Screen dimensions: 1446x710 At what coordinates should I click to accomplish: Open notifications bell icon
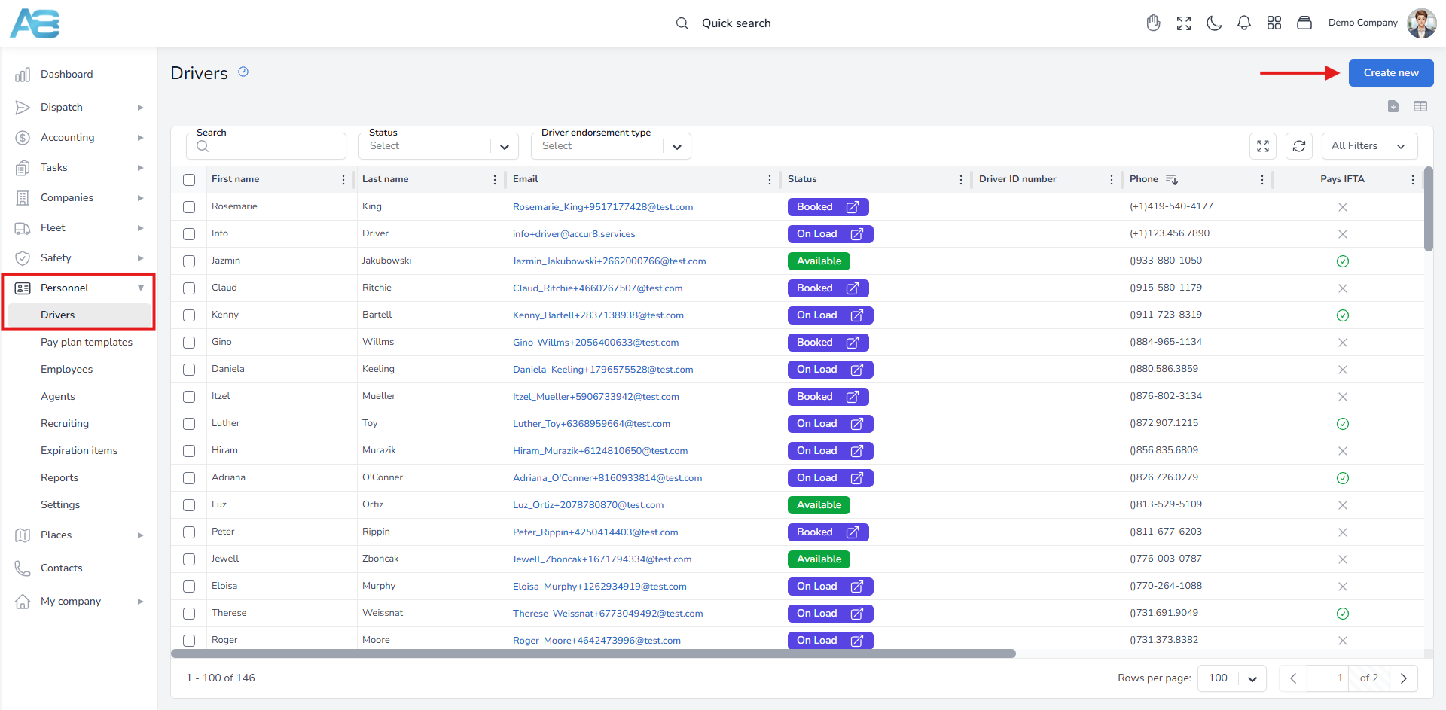pos(1243,23)
